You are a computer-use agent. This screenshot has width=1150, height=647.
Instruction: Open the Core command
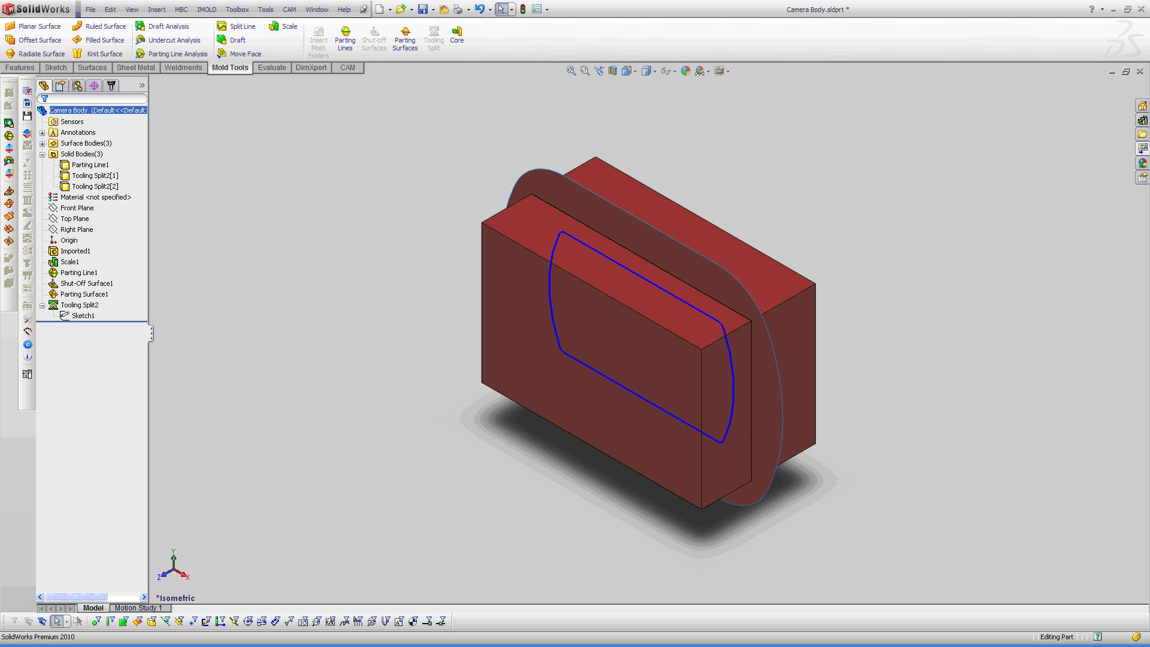[457, 35]
